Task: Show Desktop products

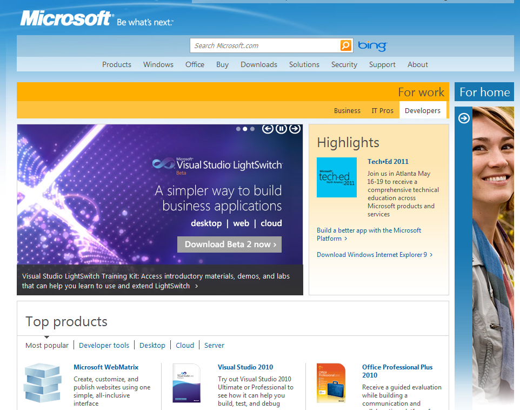Action: (x=152, y=345)
